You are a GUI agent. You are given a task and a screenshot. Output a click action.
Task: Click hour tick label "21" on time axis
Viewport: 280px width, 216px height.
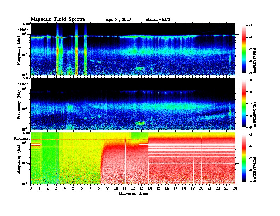pyautogui.click(x=209, y=188)
